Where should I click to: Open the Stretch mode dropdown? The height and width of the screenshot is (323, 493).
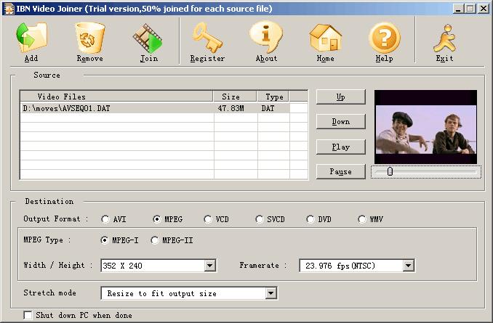(270, 293)
